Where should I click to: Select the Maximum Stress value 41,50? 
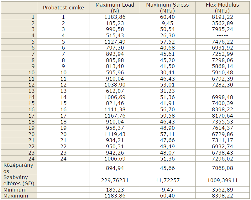[167, 66]
